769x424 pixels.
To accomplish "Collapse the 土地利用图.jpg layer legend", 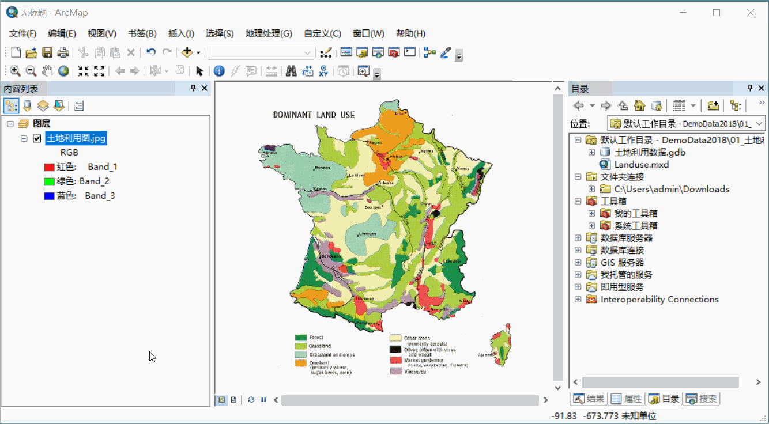I will pos(24,138).
